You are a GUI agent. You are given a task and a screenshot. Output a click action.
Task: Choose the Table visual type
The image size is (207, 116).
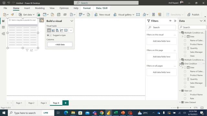(49, 30)
